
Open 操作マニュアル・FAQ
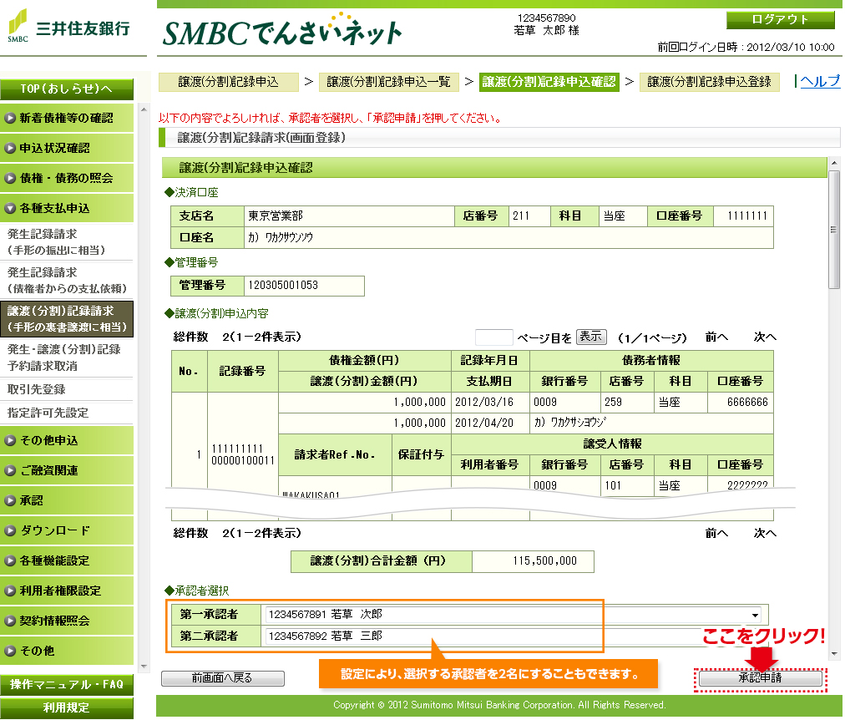point(67,684)
